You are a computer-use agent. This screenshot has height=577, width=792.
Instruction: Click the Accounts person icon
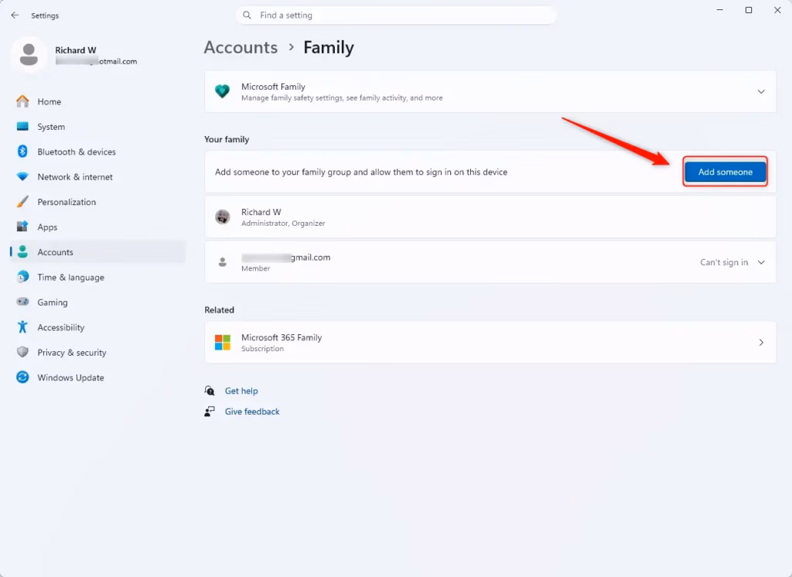[22, 251]
